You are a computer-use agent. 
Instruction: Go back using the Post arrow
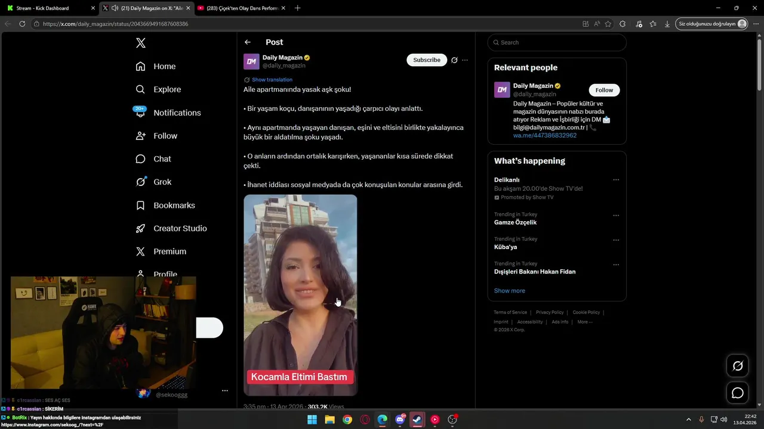pyautogui.click(x=248, y=42)
